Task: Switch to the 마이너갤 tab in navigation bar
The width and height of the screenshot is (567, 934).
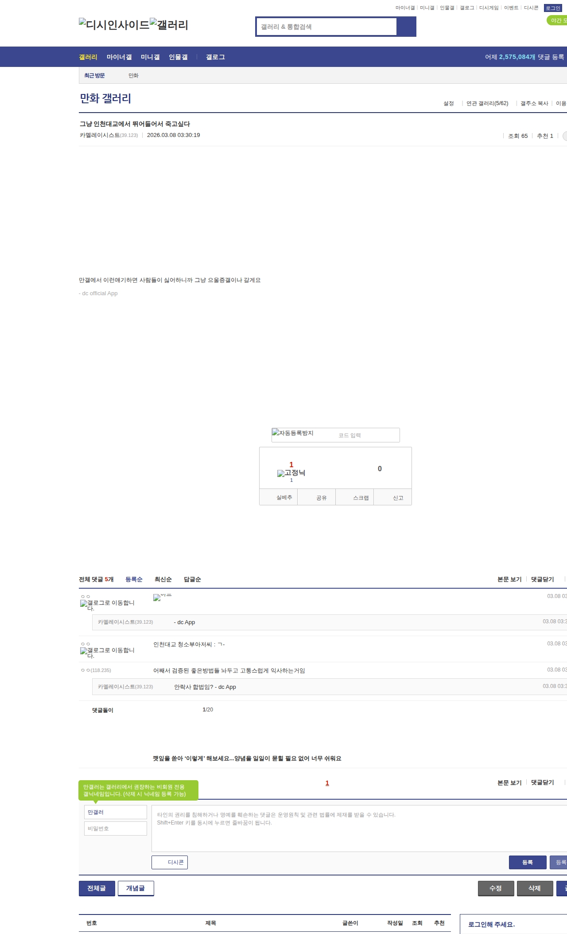Action: [x=119, y=57]
